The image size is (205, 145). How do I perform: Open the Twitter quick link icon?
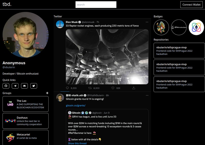tap(34, 86)
